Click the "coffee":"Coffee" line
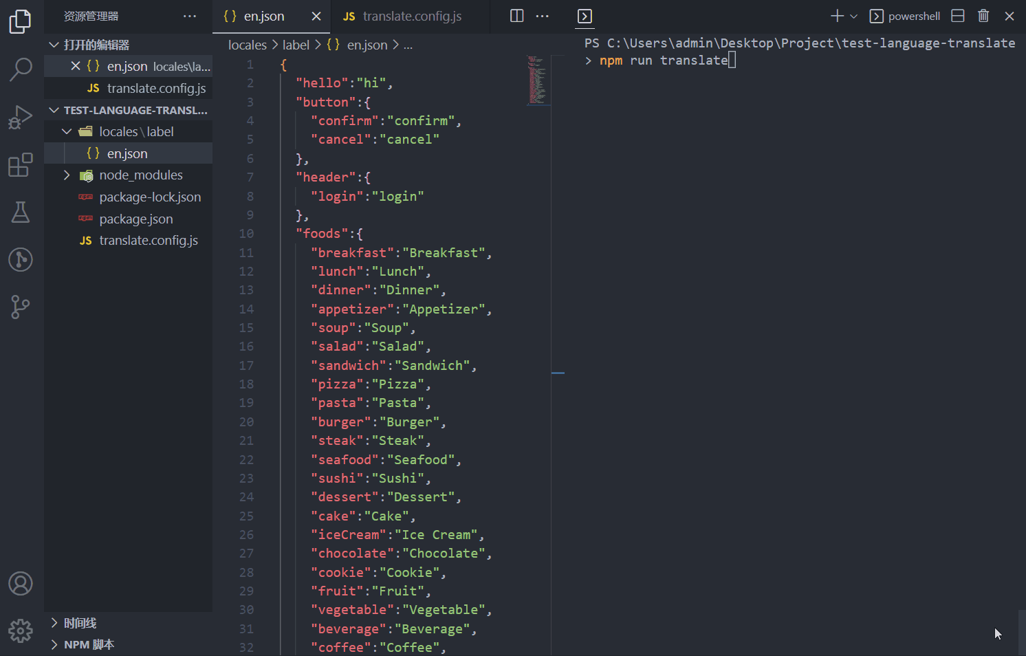Image resolution: width=1026 pixels, height=656 pixels. (378, 648)
